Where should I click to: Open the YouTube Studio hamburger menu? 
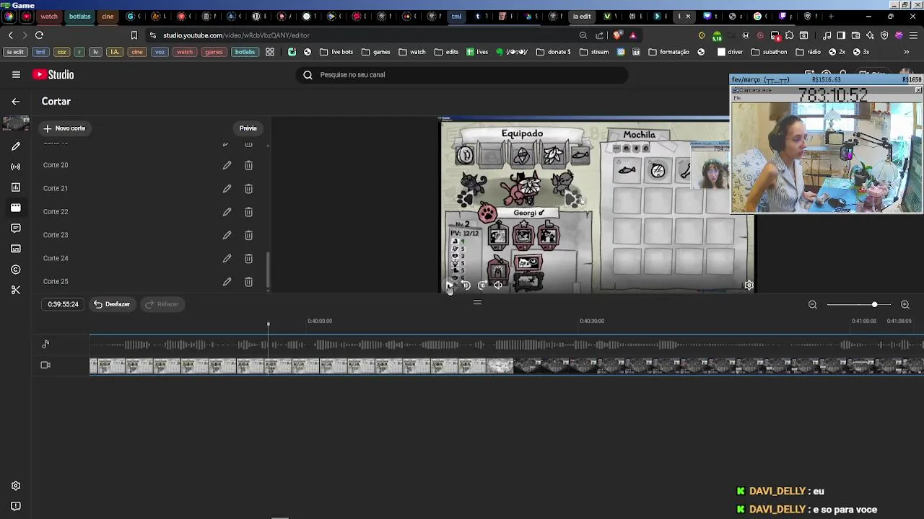[x=16, y=74]
